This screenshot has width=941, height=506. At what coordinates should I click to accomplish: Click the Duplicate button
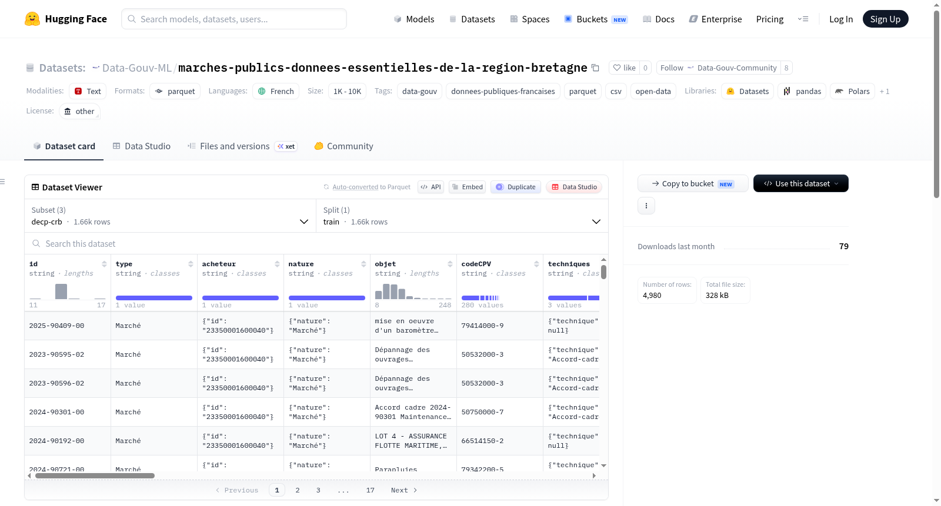pyautogui.click(x=516, y=187)
